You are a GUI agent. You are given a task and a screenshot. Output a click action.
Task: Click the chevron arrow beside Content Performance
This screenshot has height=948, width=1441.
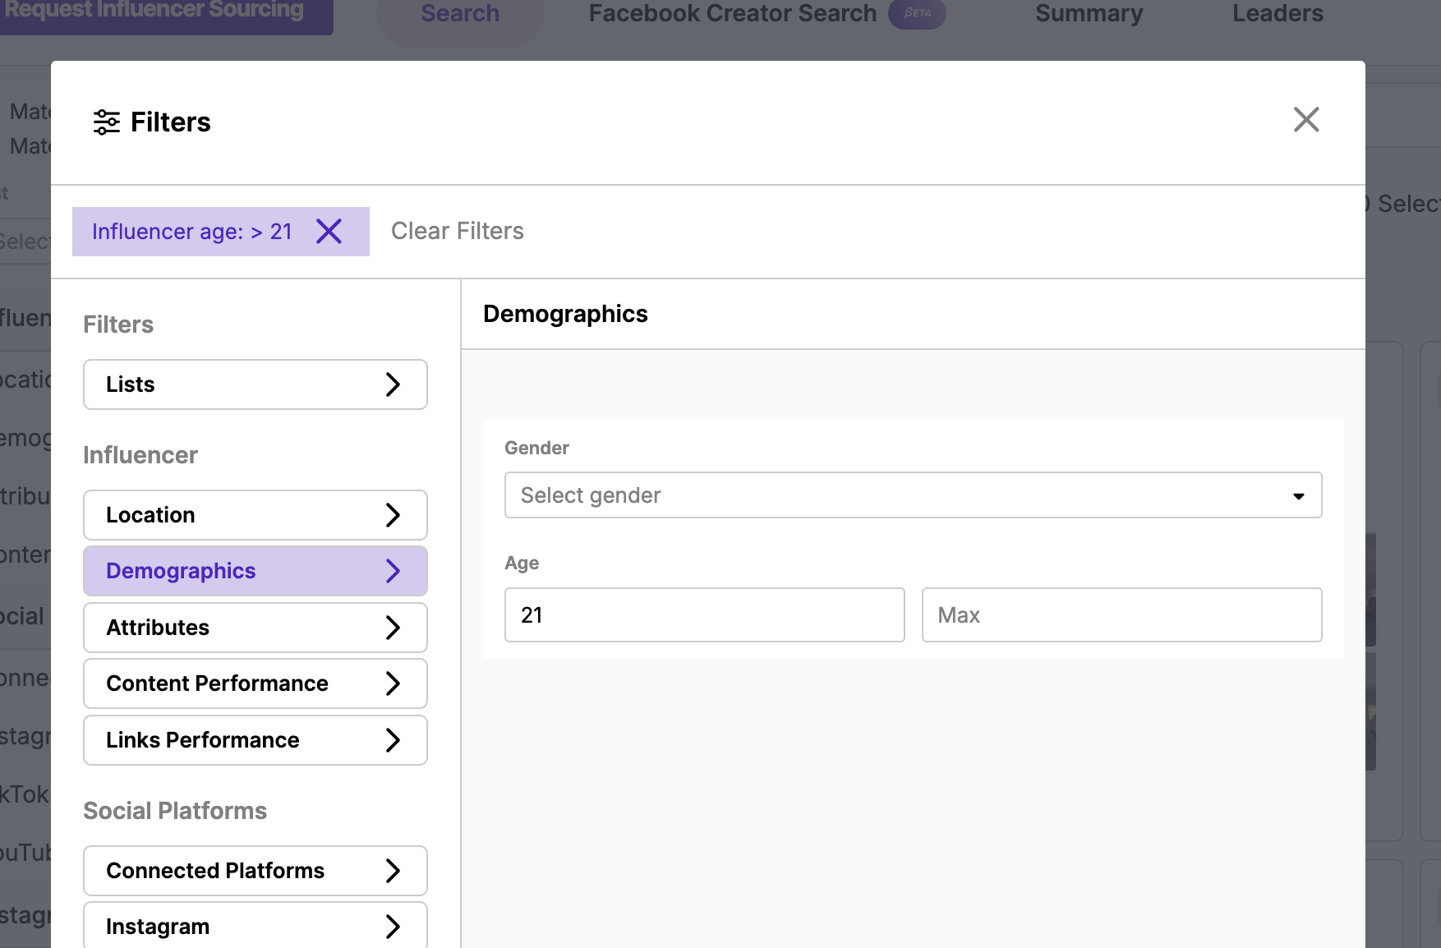pos(393,683)
